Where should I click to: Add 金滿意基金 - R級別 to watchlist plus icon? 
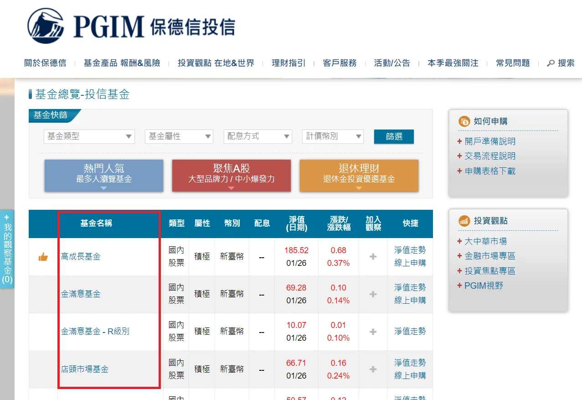[x=373, y=332]
